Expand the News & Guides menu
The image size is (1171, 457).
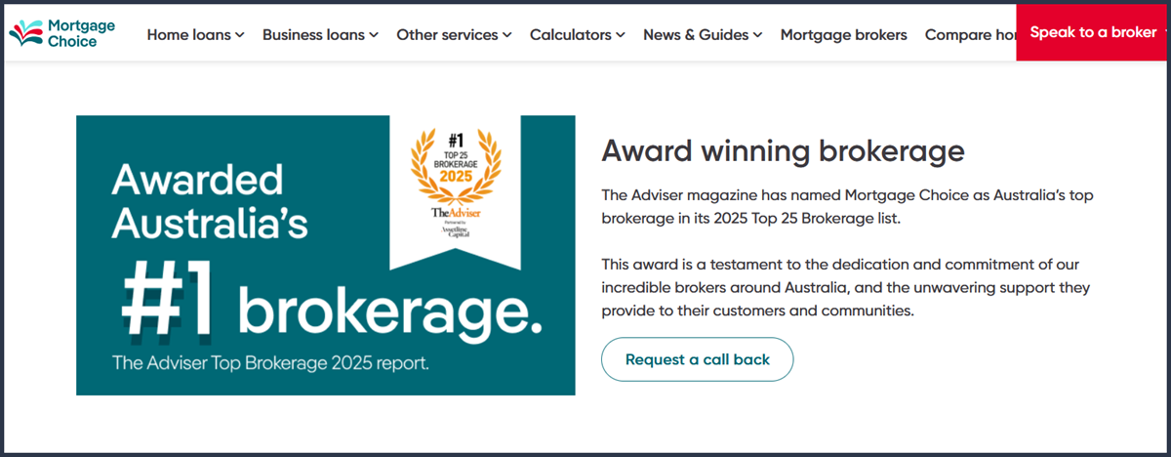point(696,35)
